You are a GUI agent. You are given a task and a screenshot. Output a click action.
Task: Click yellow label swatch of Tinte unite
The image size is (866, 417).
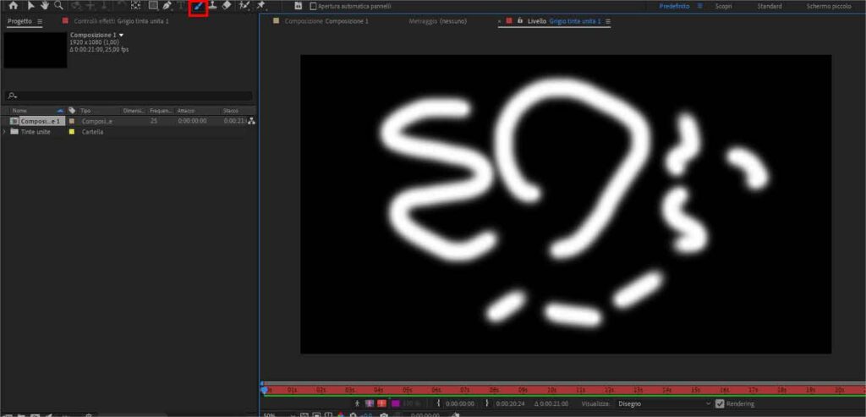[x=72, y=132]
